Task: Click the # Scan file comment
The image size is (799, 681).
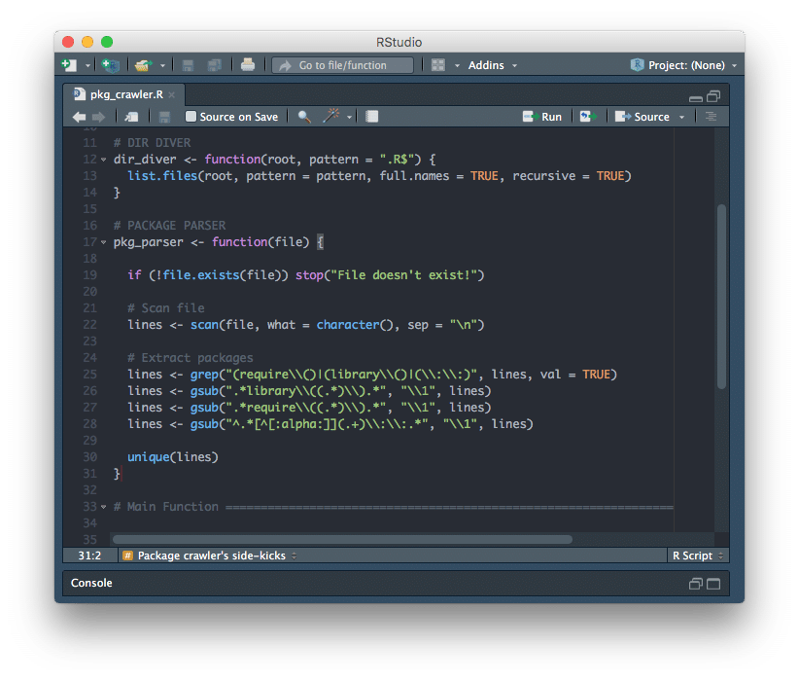Action: (x=165, y=308)
